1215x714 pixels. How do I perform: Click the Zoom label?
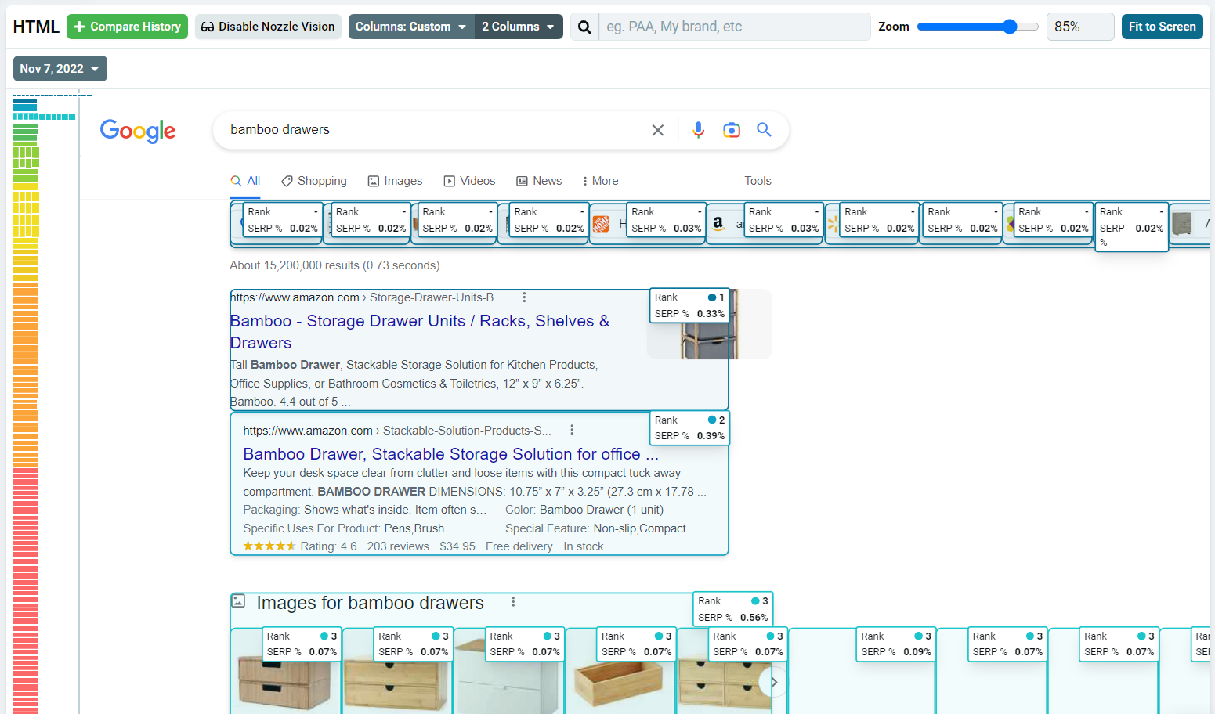click(894, 27)
